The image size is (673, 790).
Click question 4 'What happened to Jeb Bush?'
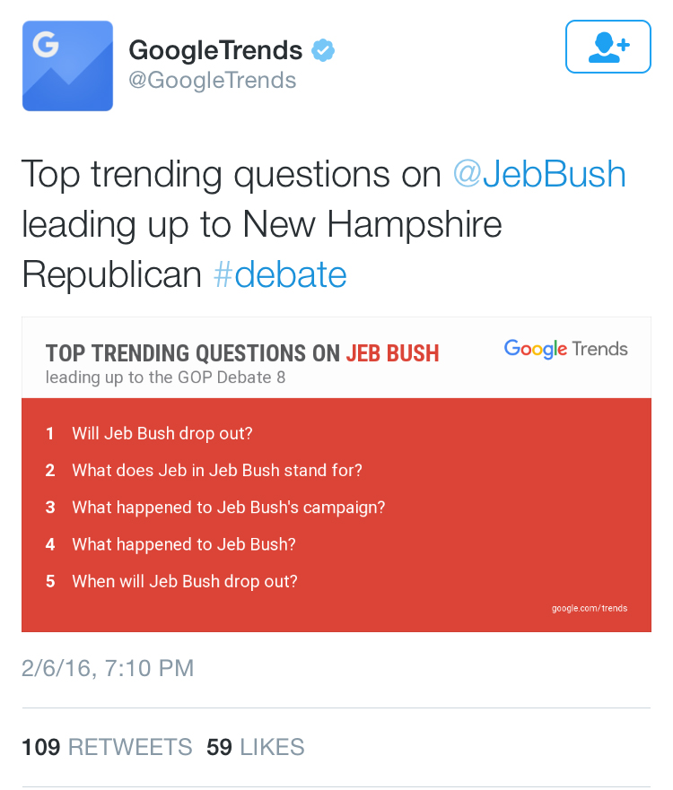click(184, 544)
